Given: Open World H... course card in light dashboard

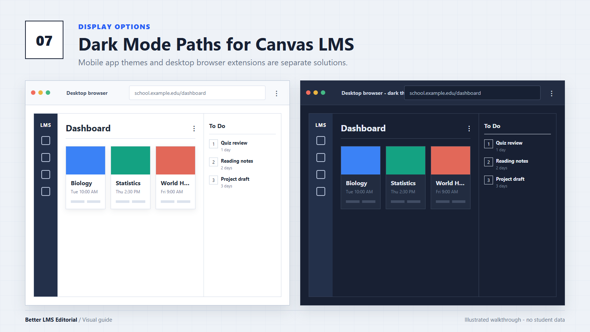Looking at the screenshot, I should pyautogui.click(x=176, y=177).
